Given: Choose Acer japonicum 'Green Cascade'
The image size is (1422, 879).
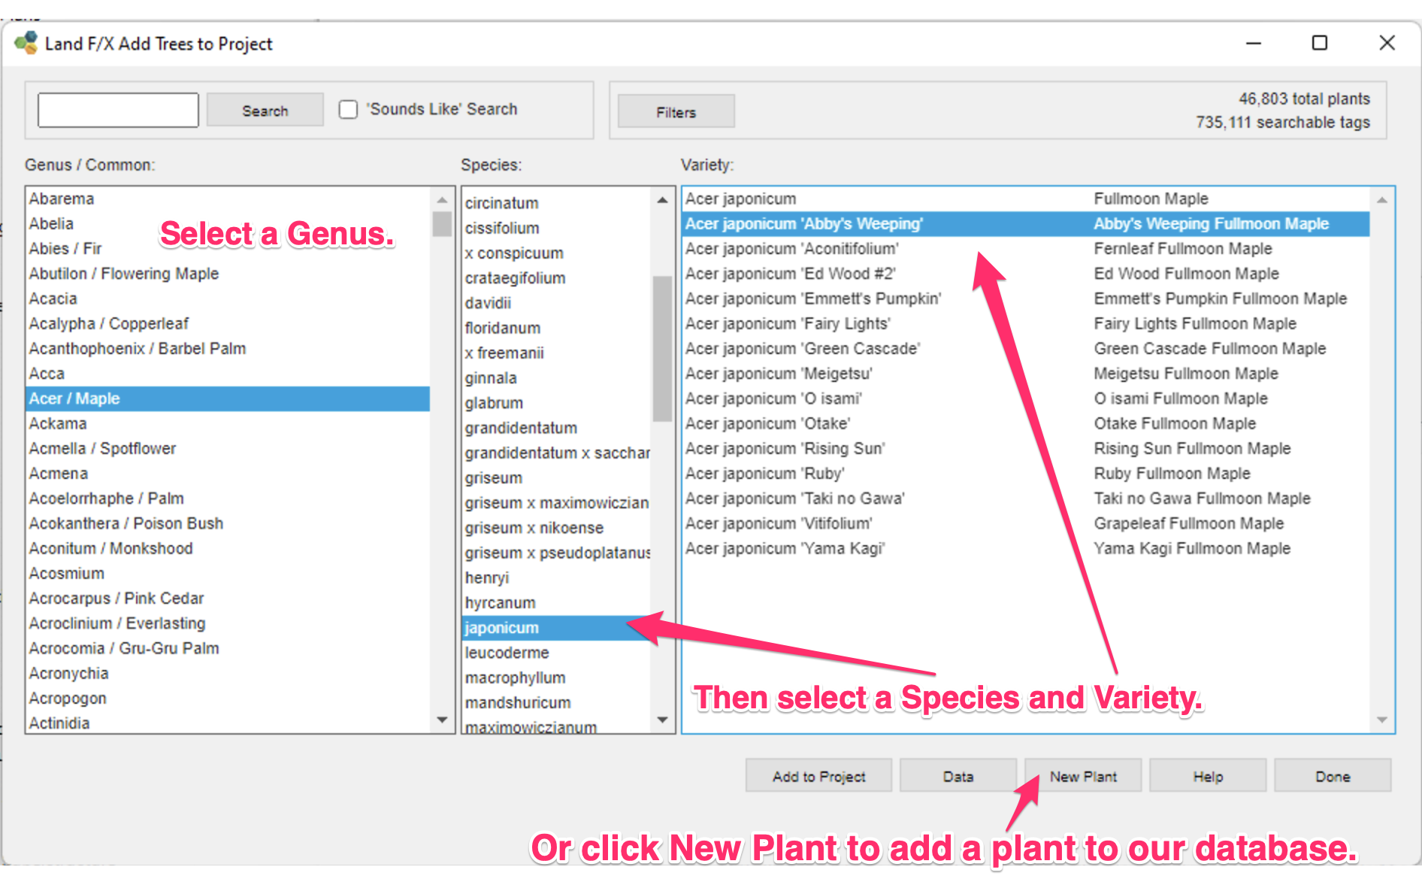Looking at the screenshot, I should point(1026,348).
